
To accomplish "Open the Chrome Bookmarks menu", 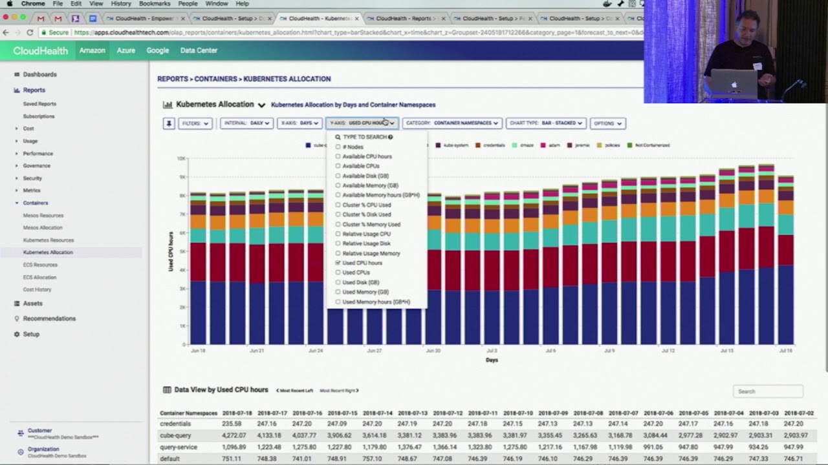I will 155,4.
